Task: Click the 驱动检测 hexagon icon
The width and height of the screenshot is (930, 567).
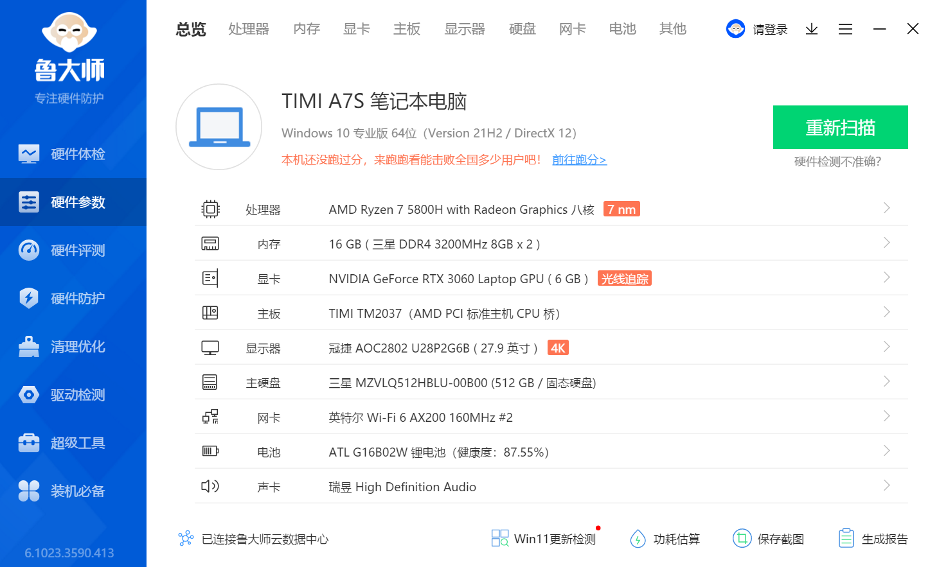Action: point(29,395)
